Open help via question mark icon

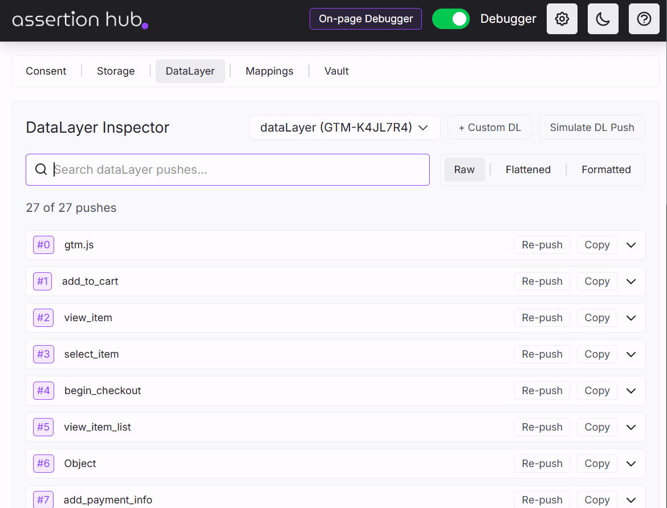[x=644, y=19]
